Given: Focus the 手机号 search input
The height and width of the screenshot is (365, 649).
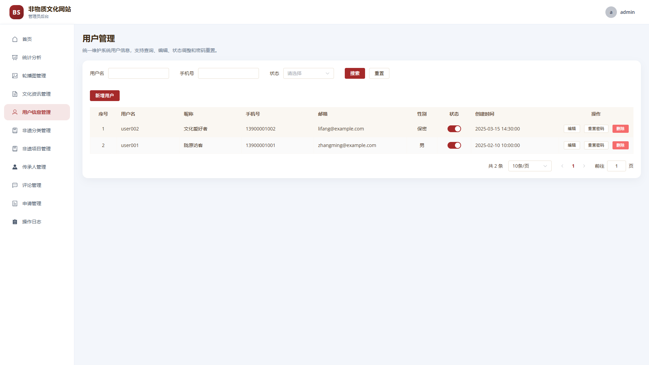Looking at the screenshot, I should pos(229,73).
